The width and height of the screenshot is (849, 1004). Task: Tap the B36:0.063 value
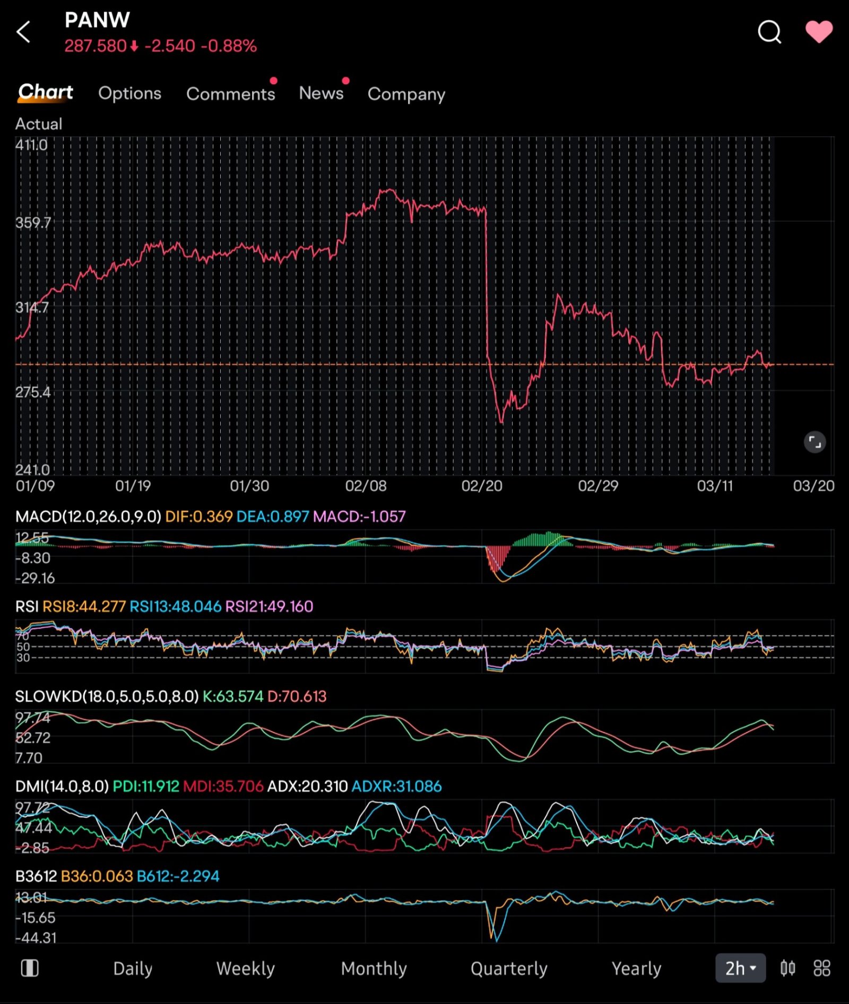click(x=97, y=876)
